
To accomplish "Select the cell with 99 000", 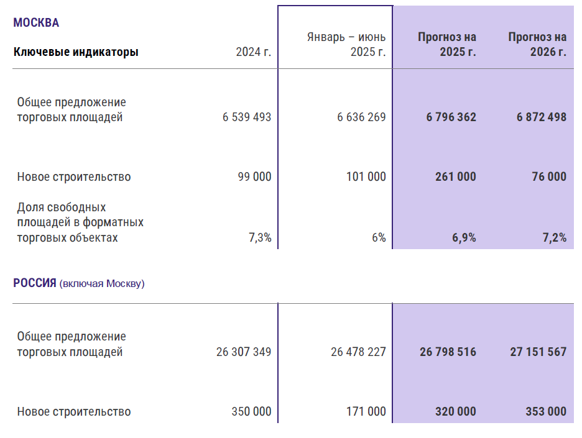I will click(x=255, y=176).
